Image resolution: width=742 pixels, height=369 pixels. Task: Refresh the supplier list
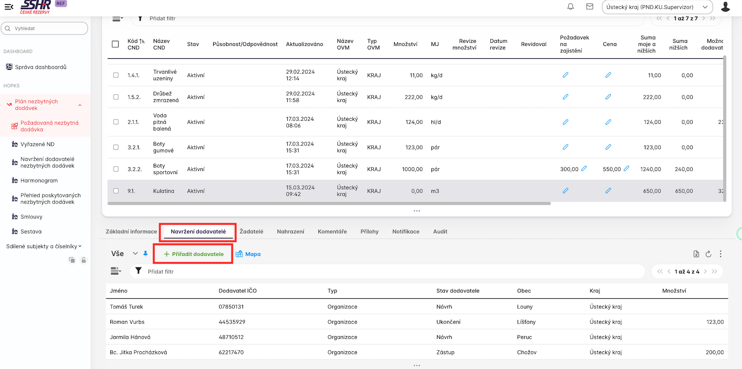click(x=708, y=254)
